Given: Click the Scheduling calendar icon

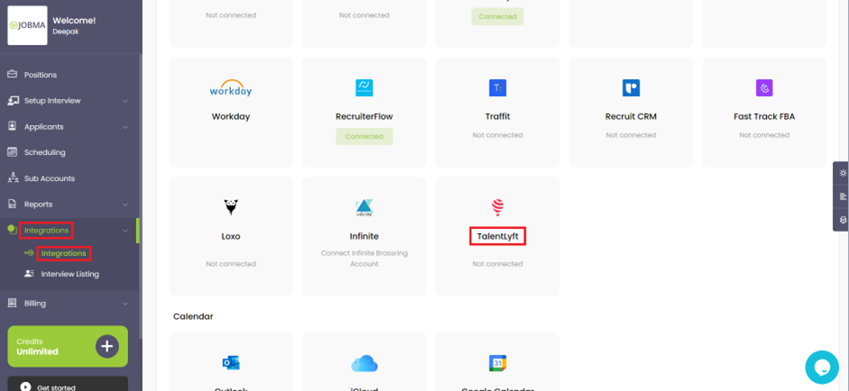Looking at the screenshot, I should pyautogui.click(x=12, y=152).
